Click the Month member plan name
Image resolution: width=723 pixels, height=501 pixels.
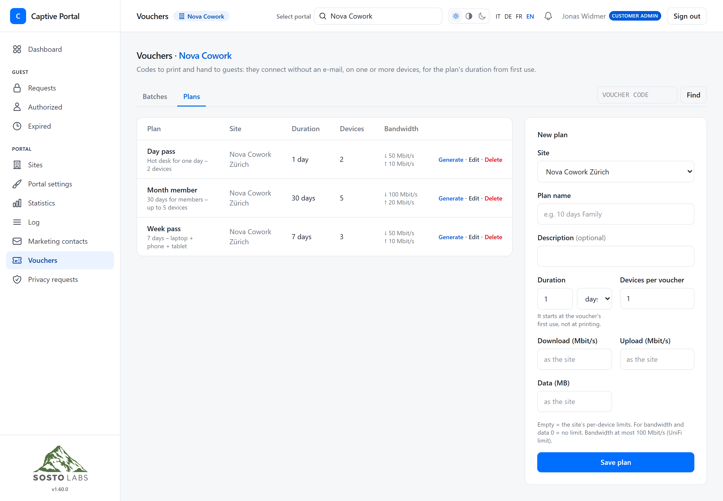tap(172, 190)
